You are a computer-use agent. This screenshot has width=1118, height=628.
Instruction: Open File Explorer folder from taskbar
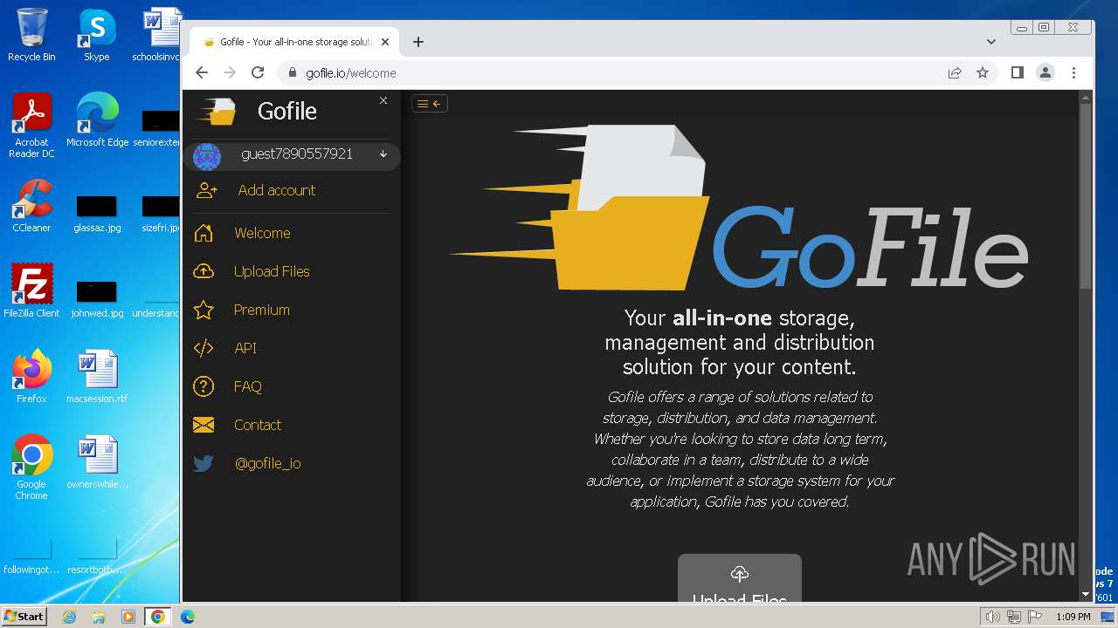click(x=99, y=617)
